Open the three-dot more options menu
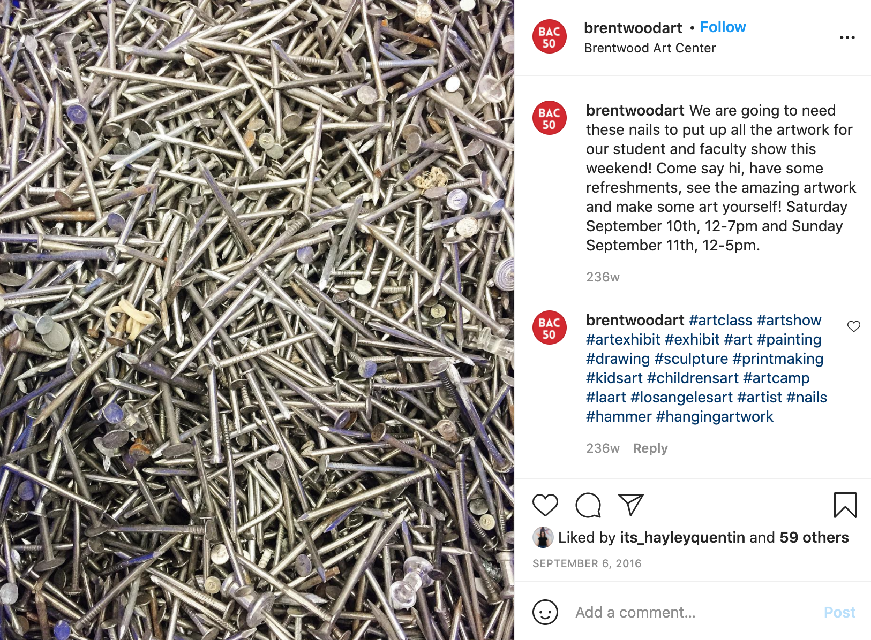The width and height of the screenshot is (871, 640). [847, 37]
